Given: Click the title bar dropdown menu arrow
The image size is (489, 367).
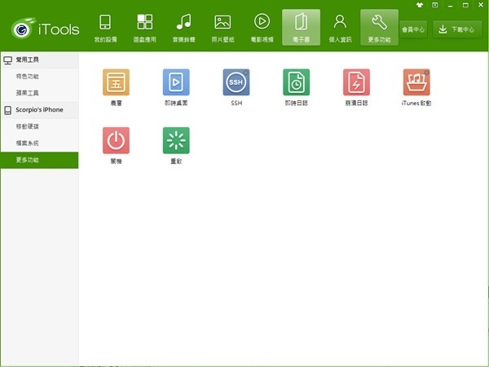Looking at the screenshot, I should [x=435, y=5].
